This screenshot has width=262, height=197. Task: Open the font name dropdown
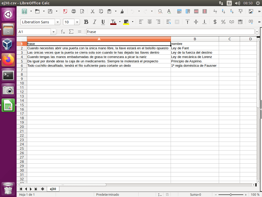[58, 22]
